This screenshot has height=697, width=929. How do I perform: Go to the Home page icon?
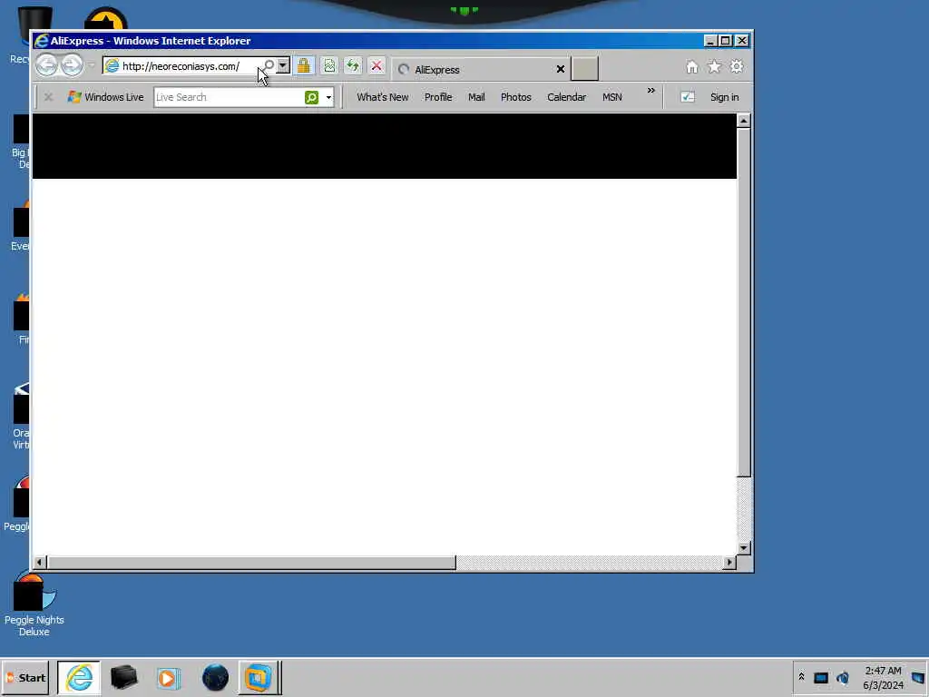pos(691,66)
